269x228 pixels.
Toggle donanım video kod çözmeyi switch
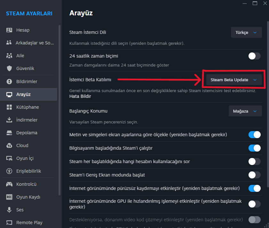tap(254, 220)
